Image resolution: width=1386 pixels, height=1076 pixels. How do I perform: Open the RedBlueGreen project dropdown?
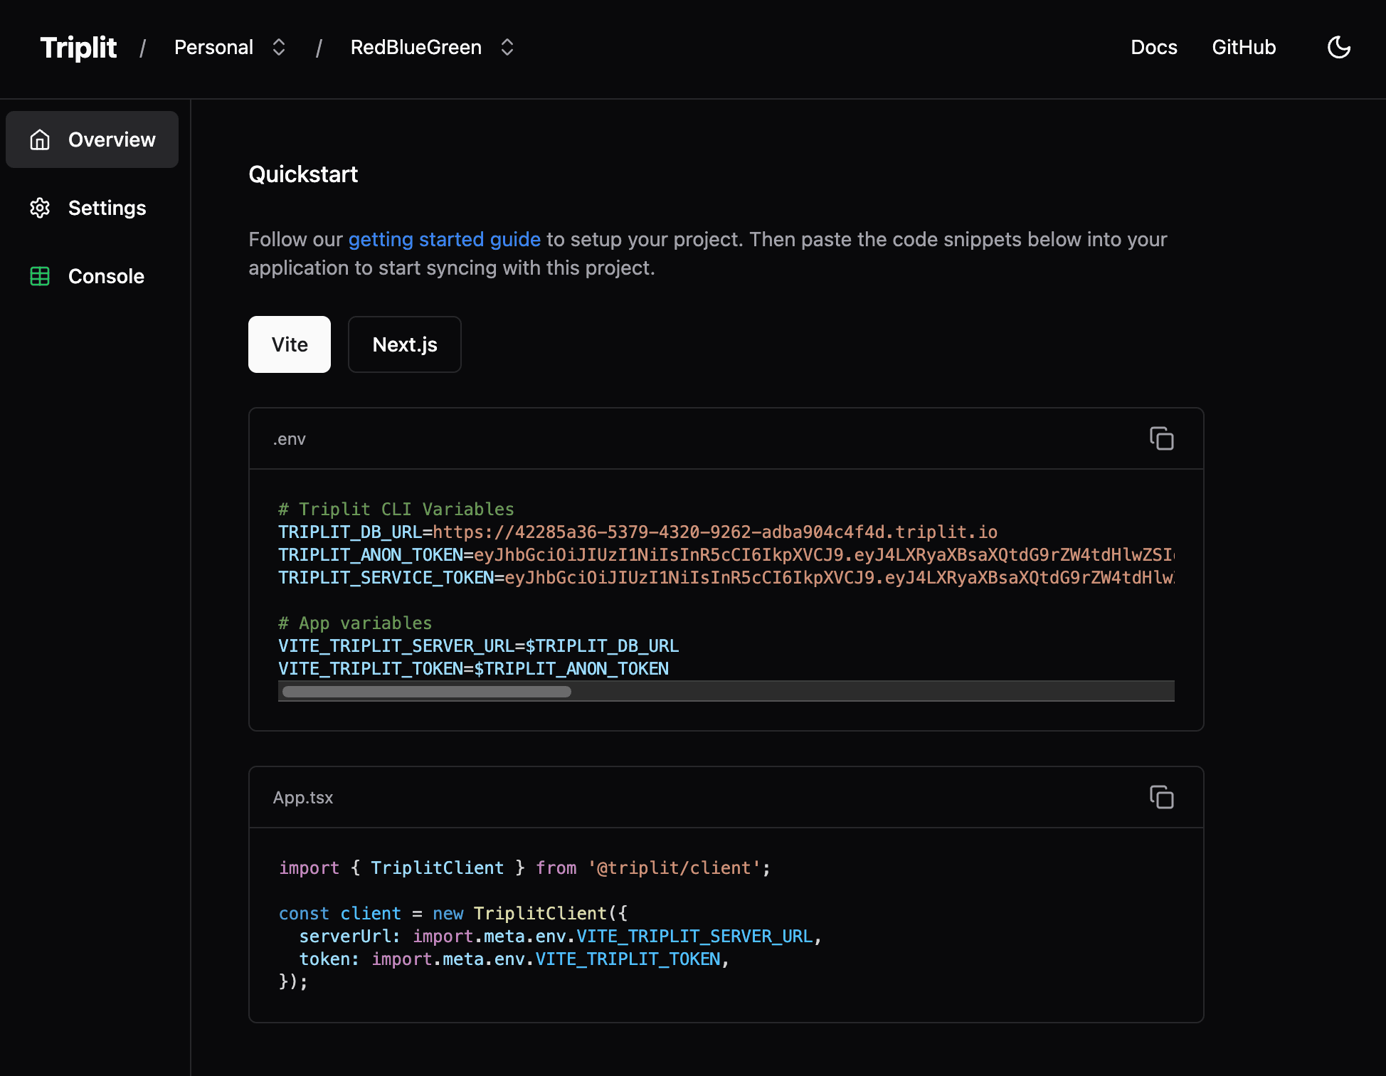[433, 47]
